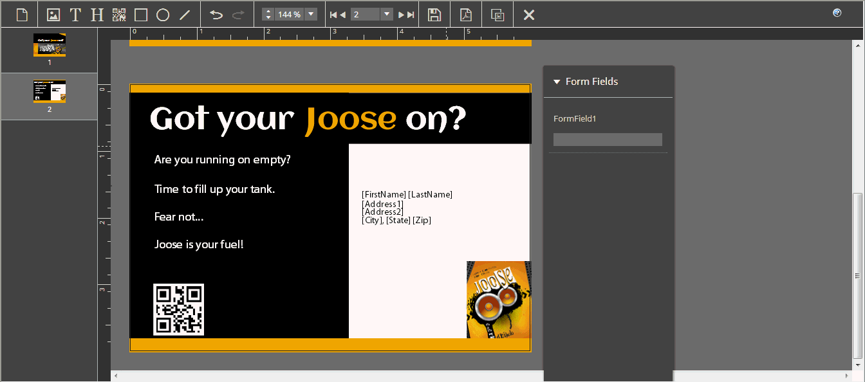Jump to the last page
Viewport: 865px width, 382px height.
pyautogui.click(x=410, y=14)
